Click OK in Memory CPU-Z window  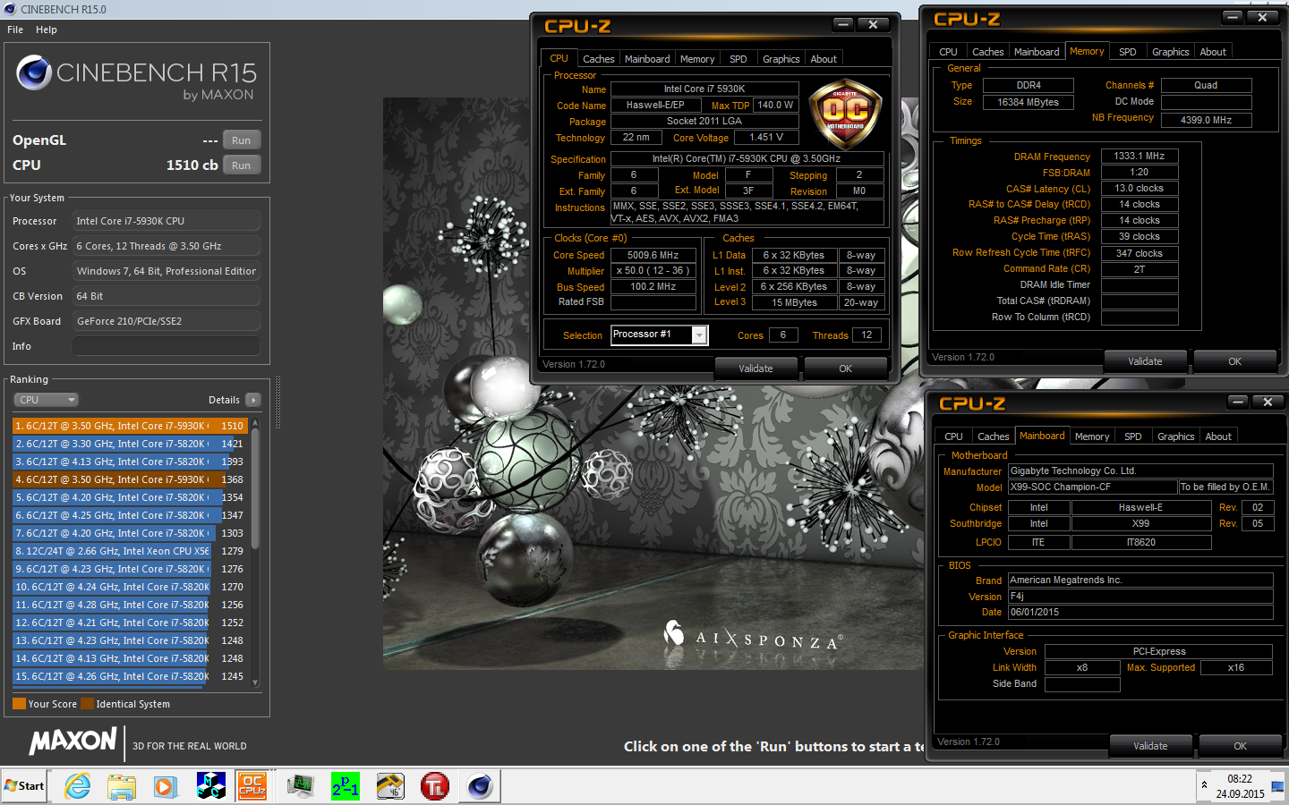coord(1234,361)
